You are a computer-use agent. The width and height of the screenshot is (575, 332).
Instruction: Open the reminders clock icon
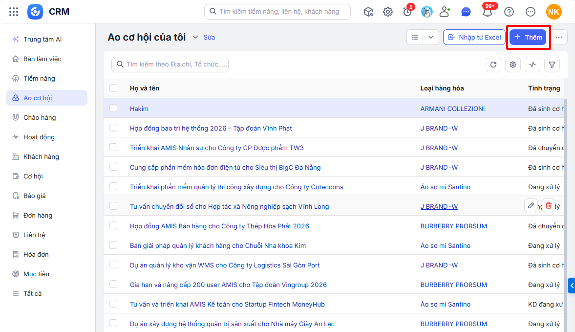point(407,12)
